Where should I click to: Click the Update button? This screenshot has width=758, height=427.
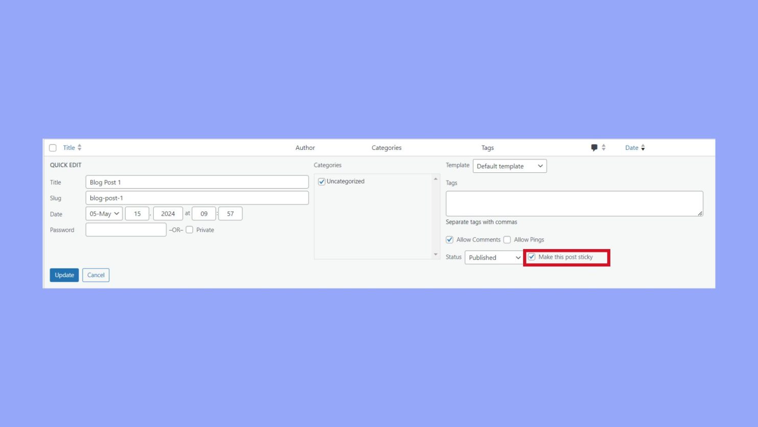[x=64, y=275]
